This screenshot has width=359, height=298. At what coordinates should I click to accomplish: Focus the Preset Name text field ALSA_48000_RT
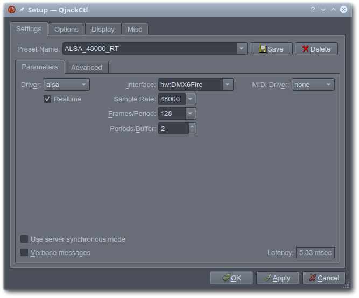(x=150, y=49)
